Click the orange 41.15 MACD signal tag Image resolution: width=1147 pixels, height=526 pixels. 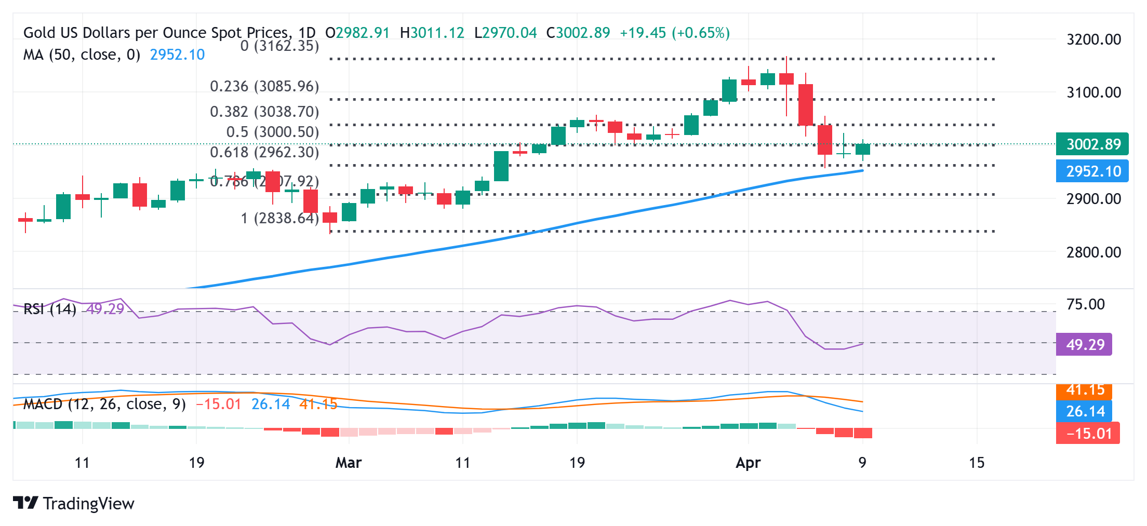click(1084, 390)
